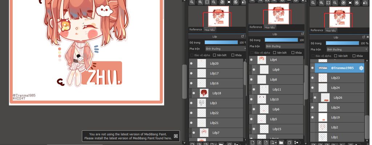Image resolution: width=372 pixels, height=145 pixels.
Task: Click actual-size zoom icon above @Tranma1985 panel
Action: [x=313, y=3]
